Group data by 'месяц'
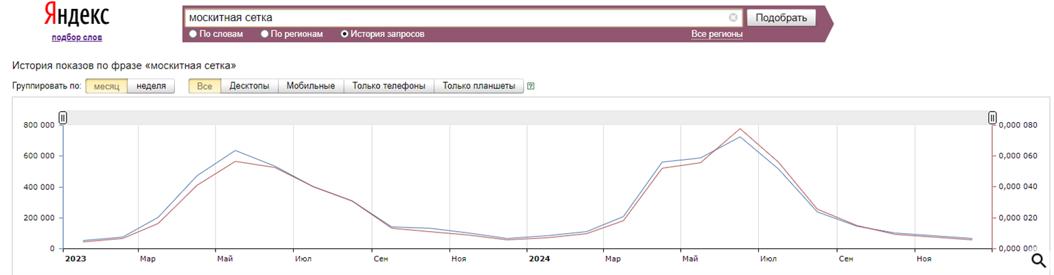Viewport: 1054px width, 275px height. (x=106, y=86)
